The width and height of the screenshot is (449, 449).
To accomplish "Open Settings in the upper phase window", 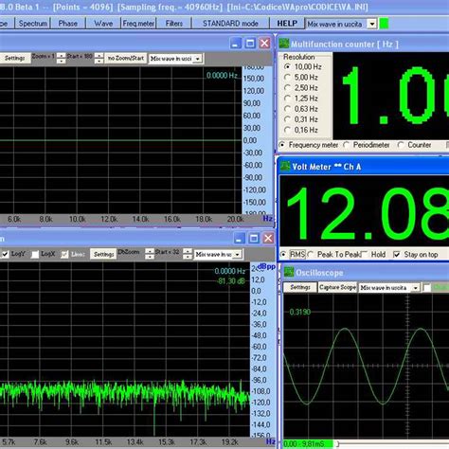I will click(x=14, y=58).
